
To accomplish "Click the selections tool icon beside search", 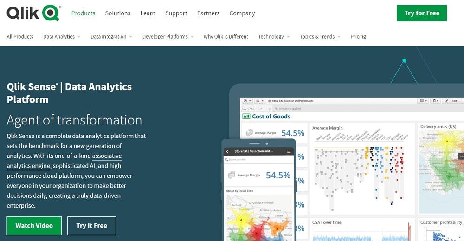I will 252,108.
